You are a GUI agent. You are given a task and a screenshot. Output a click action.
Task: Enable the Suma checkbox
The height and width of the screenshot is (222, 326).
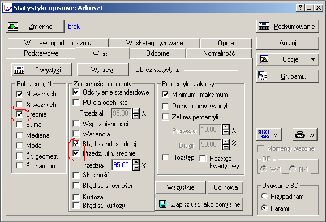click(19, 125)
